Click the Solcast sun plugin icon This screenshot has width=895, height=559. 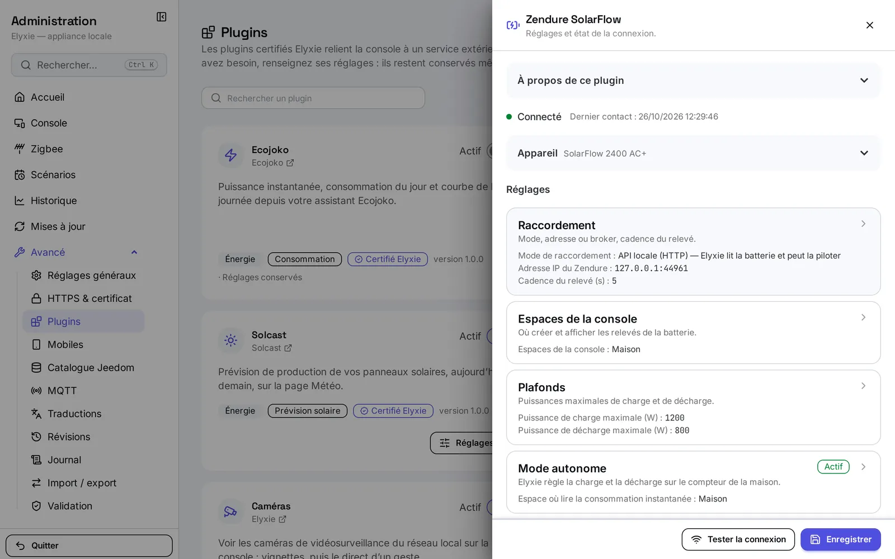click(x=231, y=340)
